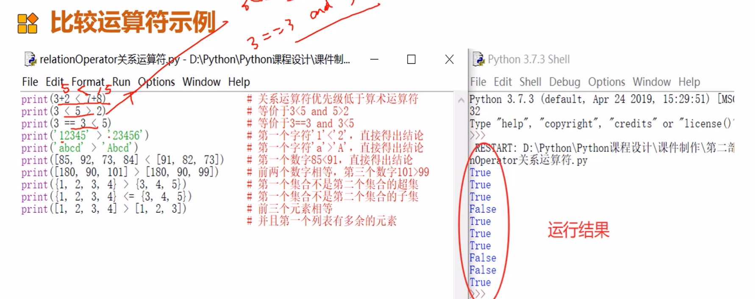Open the File menu in the editor window

[x=30, y=82]
